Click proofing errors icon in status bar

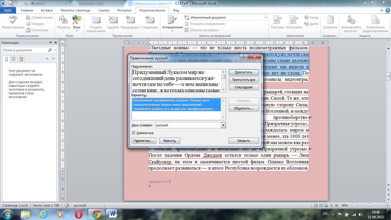(x=67, y=205)
